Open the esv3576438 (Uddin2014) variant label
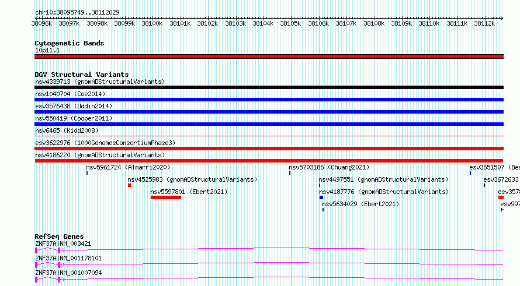 (74, 106)
